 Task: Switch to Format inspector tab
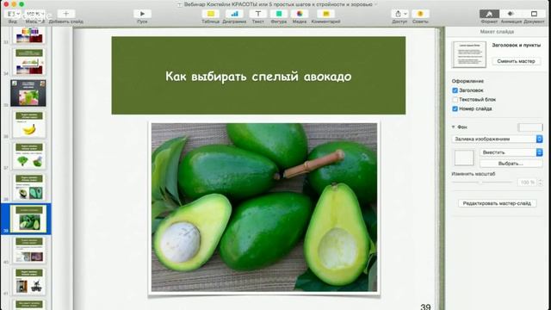click(x=489, y=14)
